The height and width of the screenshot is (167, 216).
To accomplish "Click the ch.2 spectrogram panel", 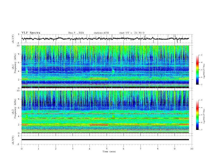I will coord(105,112).
